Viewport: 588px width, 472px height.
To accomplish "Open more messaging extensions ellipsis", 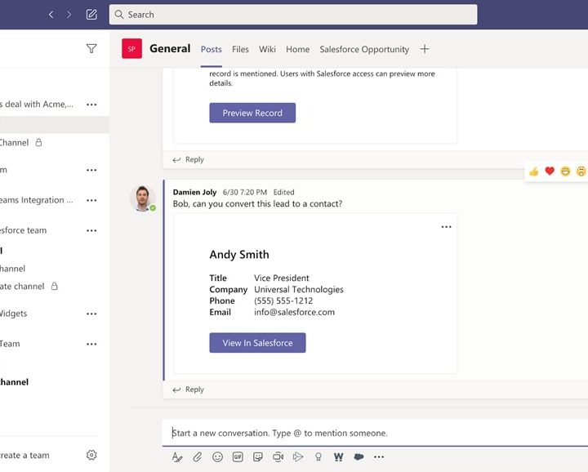I will click(379, 457).
